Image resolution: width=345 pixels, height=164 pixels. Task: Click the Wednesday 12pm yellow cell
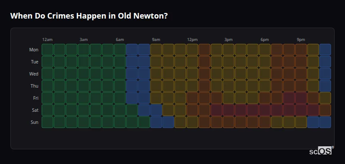coord(192,74)
